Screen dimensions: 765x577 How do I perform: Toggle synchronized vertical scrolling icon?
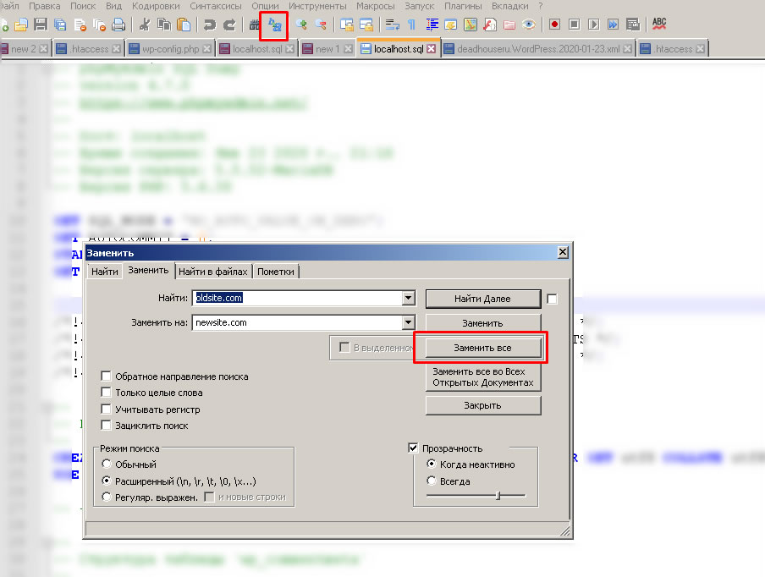click(347, 25)
